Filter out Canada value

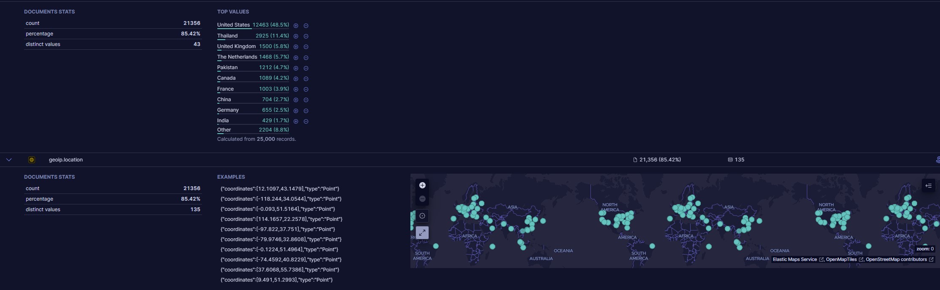[306, 79]
